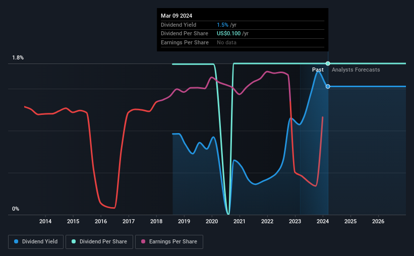Click the Dividend Yield row label in tooltip

[x=179, y=25]
